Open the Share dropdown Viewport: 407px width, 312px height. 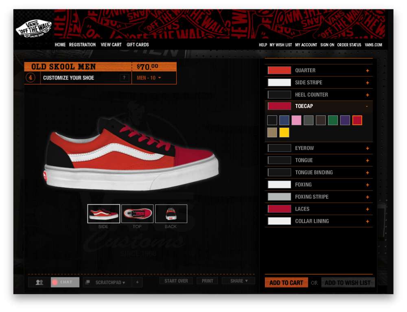pyautogui.click(x=239, y=281)
